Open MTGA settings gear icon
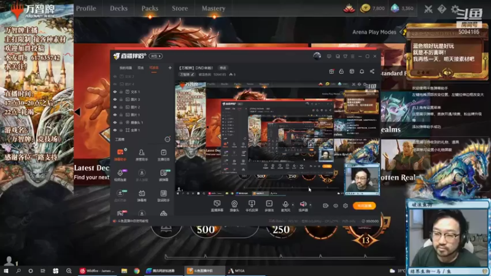 point(455,9)
